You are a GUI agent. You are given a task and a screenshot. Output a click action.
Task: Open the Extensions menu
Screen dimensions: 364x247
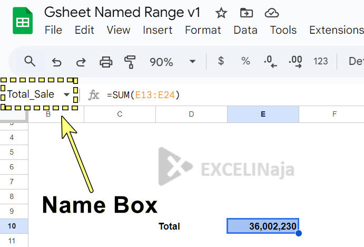coord(337,30)
